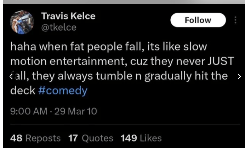Open Travis Kelce's profile picture

point(22,22)
